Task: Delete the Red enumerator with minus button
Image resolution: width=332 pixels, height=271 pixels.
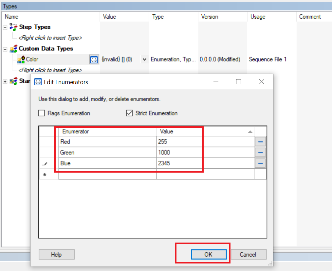Action: (260, 142)
